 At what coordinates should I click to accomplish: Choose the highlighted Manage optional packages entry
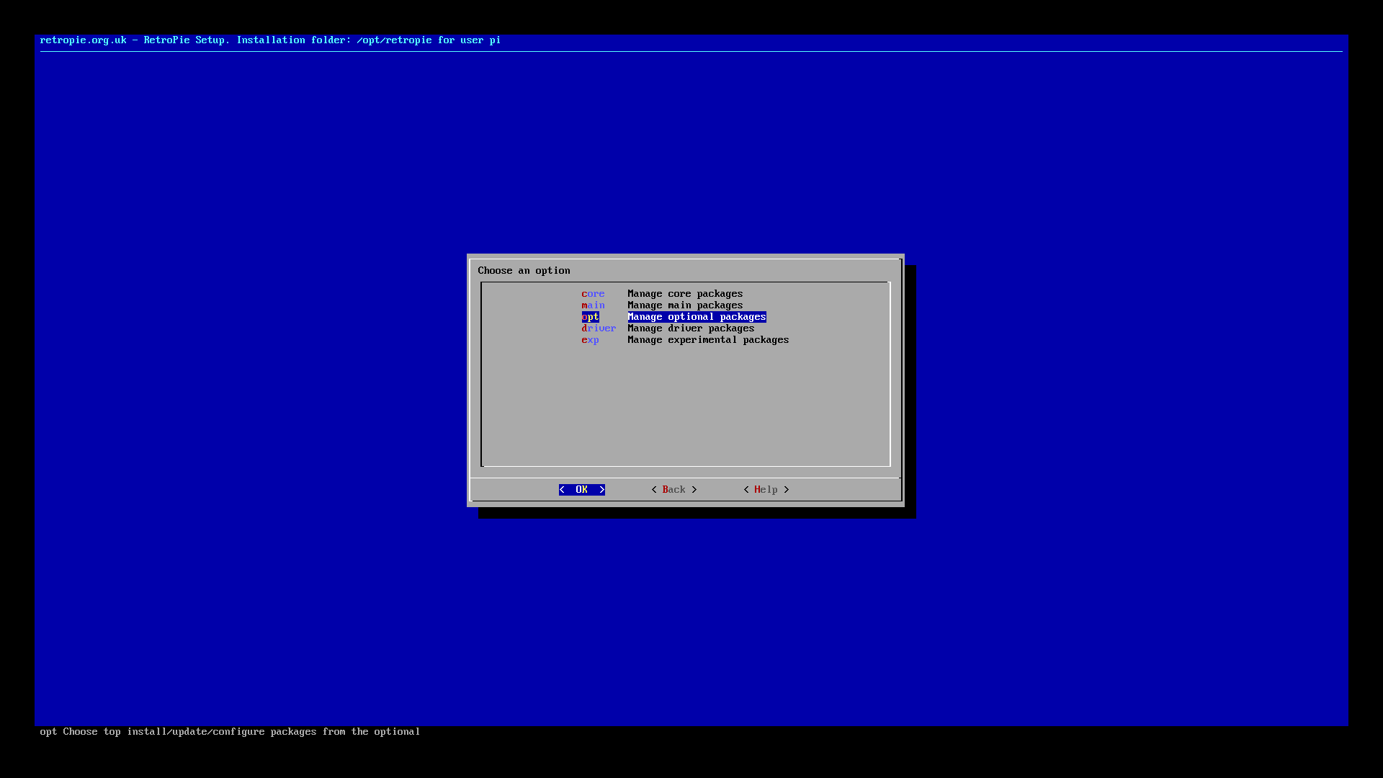tap(673, 317)
